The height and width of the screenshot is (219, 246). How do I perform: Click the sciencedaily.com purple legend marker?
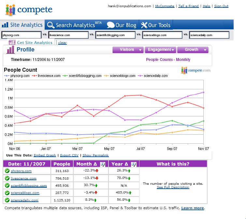click(141, 76)
